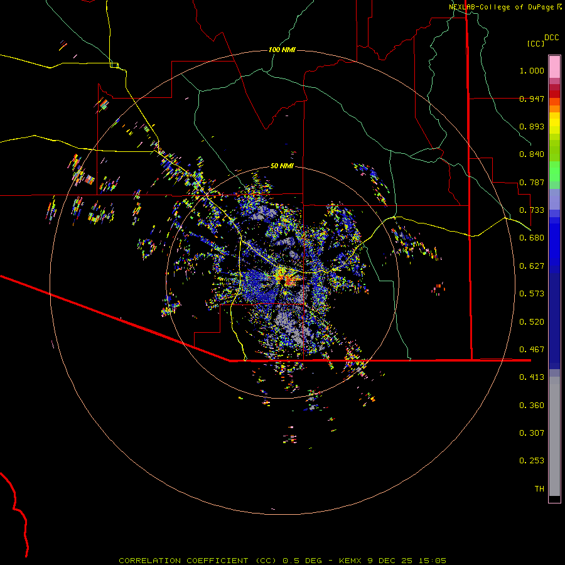Click the 0.573 color scale label

(532, 294)
